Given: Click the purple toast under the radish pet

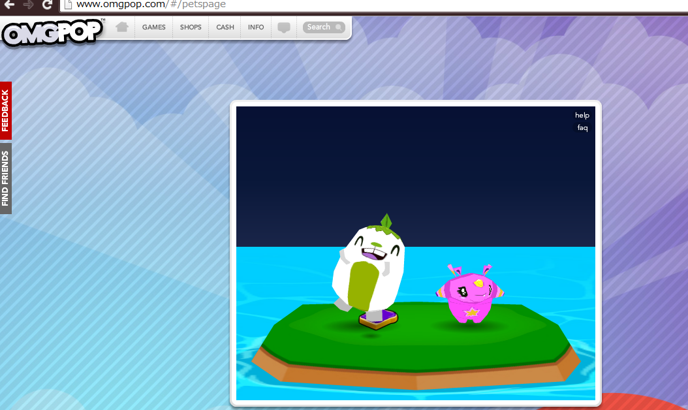Looking at the screenshot, I should (378, 319).
